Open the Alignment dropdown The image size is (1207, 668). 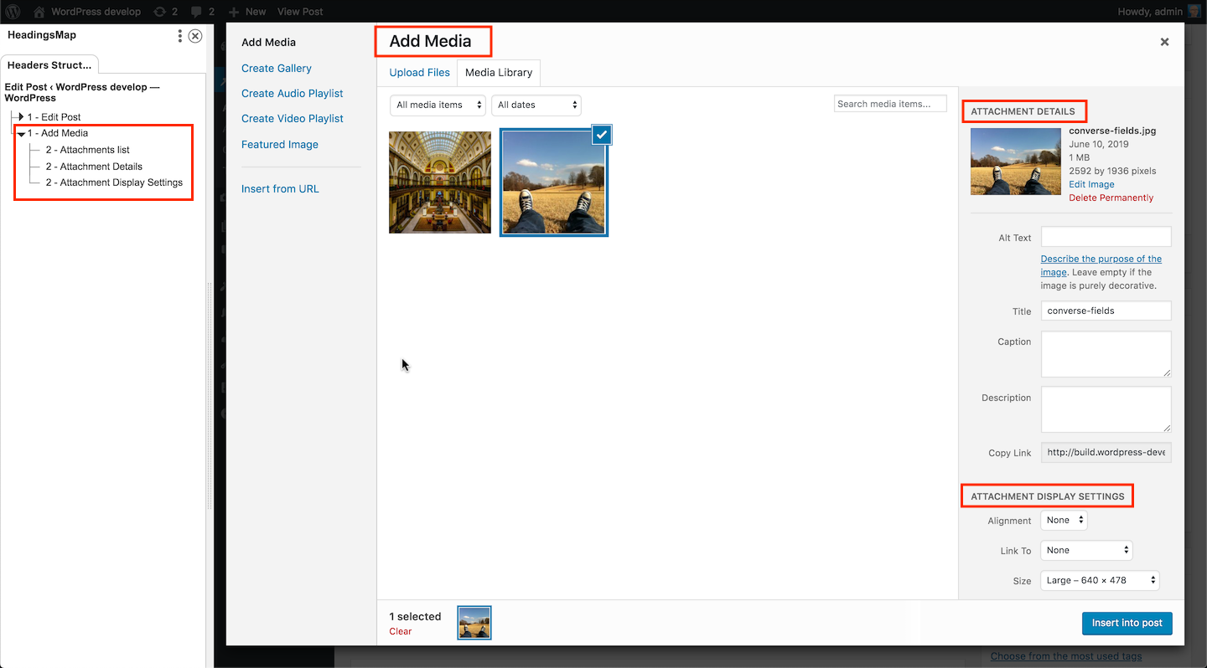[x=1064, y=520]
